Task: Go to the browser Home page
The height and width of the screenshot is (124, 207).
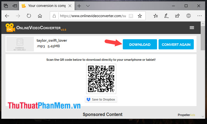Action: 40,16
